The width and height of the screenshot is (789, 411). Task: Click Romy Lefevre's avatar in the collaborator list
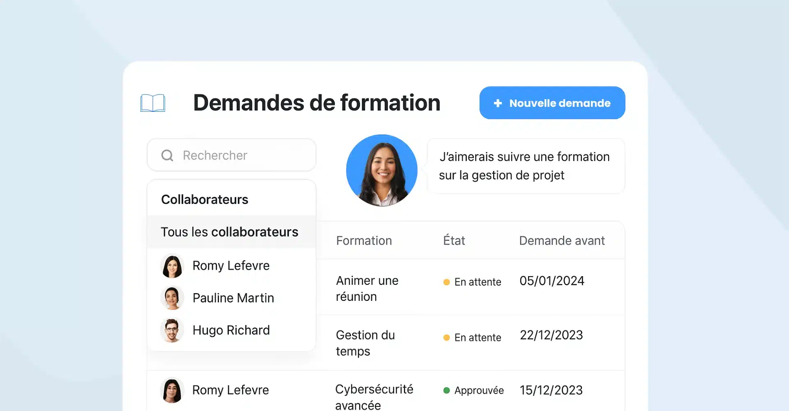pyautogui.click(x=172, y=266)
